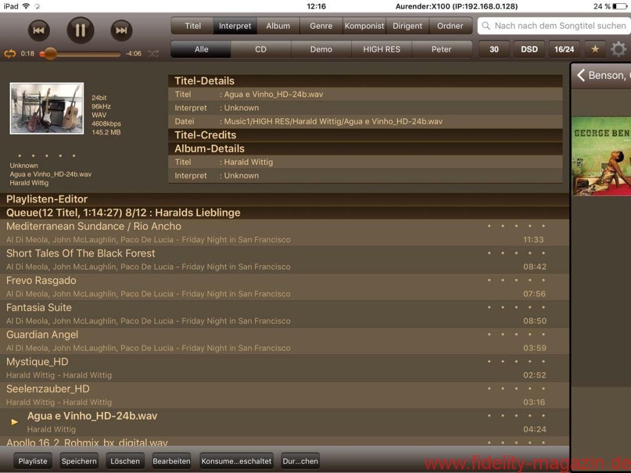Viewport: 631px width, 473px height.
Task: Go back from Benson artist panel
Action: click(x=580, y=75)
